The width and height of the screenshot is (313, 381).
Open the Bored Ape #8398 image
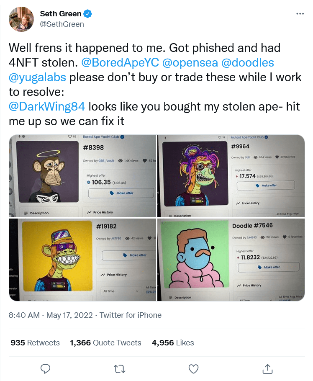coord(82,176)
